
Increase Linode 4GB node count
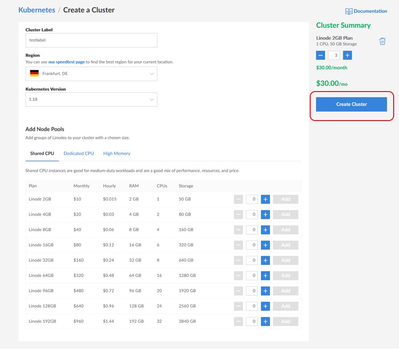tap(266, 214)
